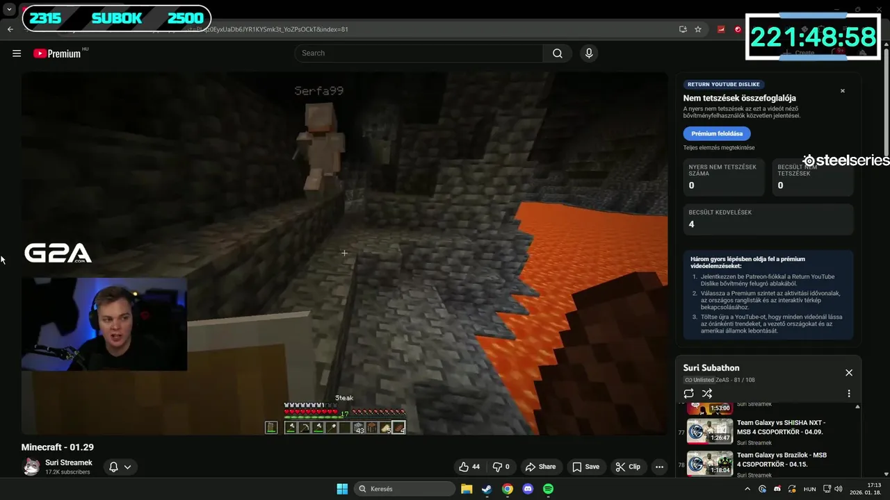Click playlist scrollbar up arrow
The image size is (890, 500).
pos(857,406)
